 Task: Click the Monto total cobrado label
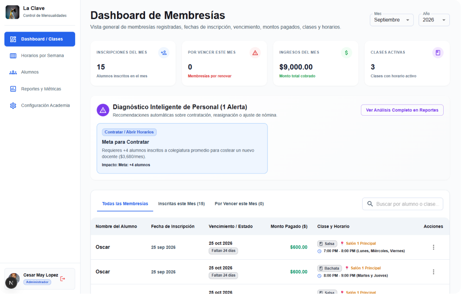pos(297,76)
